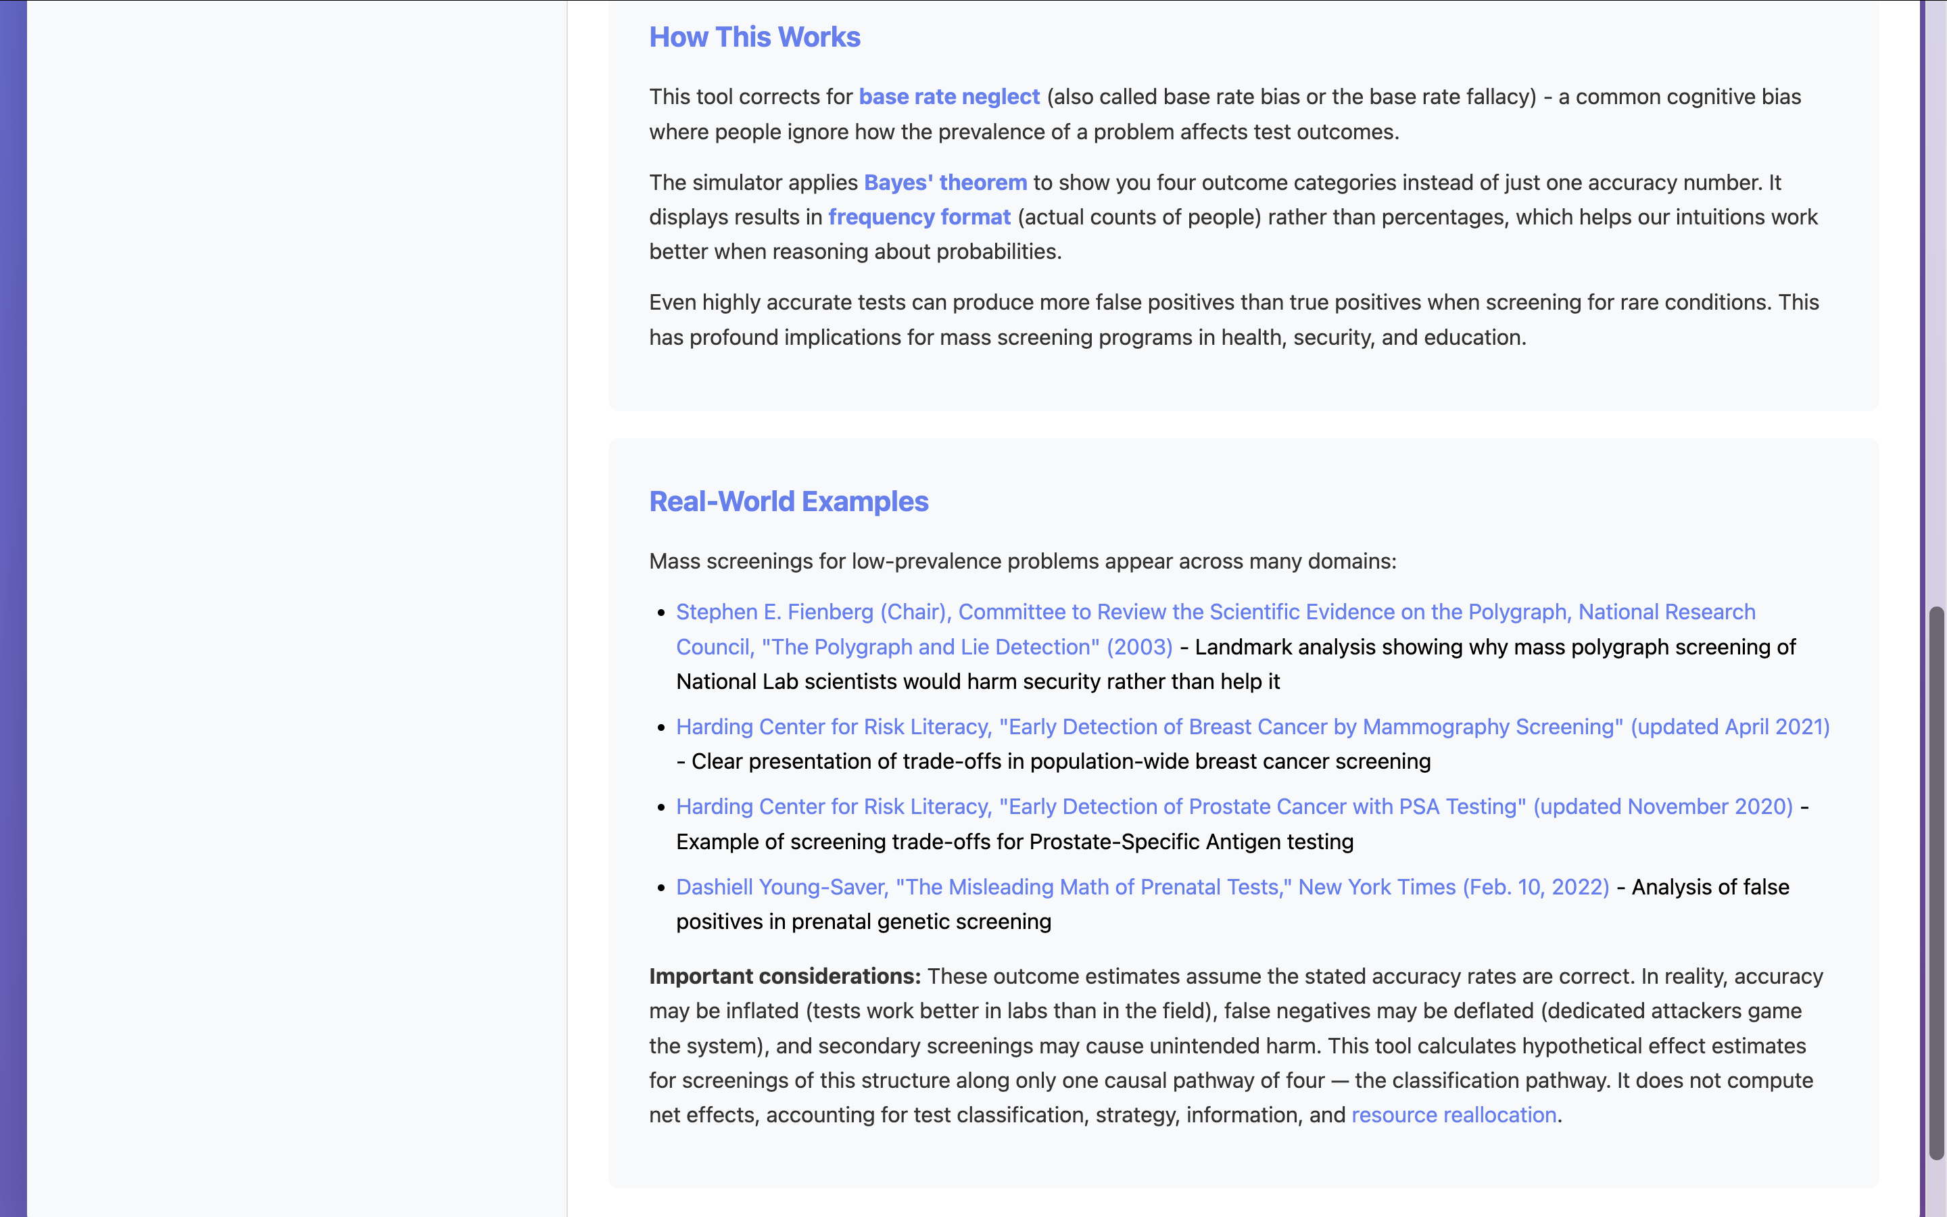Screen dimensions: 1947x1217
Task: Click the How This Works heading
Action: pyautogui.click(x=754, y=37)
